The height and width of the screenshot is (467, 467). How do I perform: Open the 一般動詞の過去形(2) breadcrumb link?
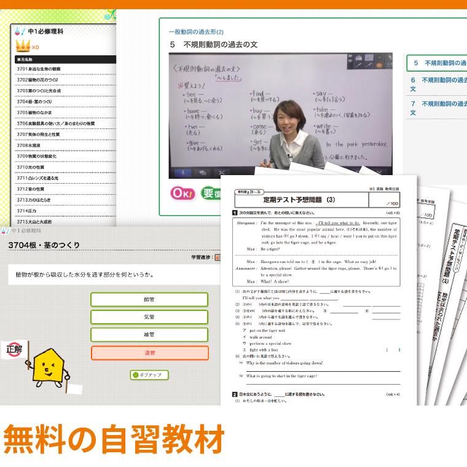(x=196, y=32)
